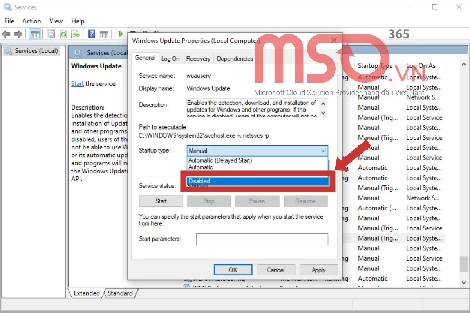Open the blue Help toolbar icon
This screenshot has width=470, height=313.
point(92,34)
